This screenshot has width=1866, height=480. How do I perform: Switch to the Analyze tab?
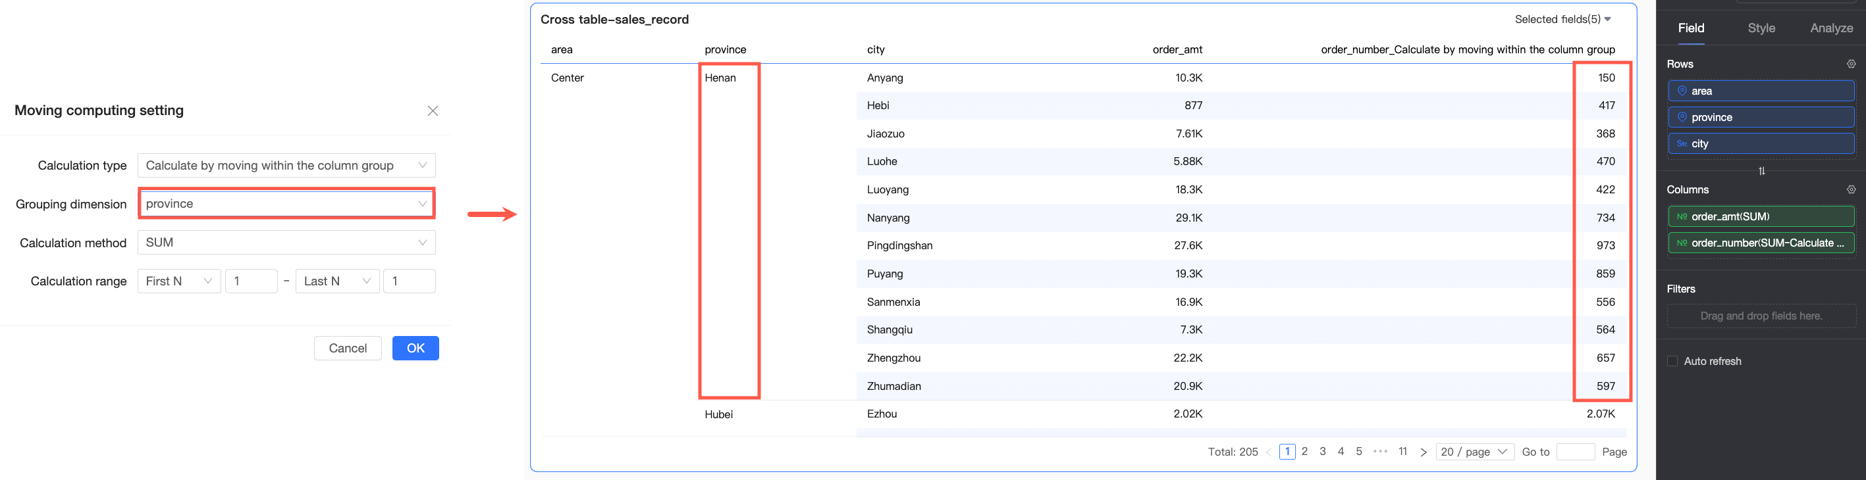1831,28
